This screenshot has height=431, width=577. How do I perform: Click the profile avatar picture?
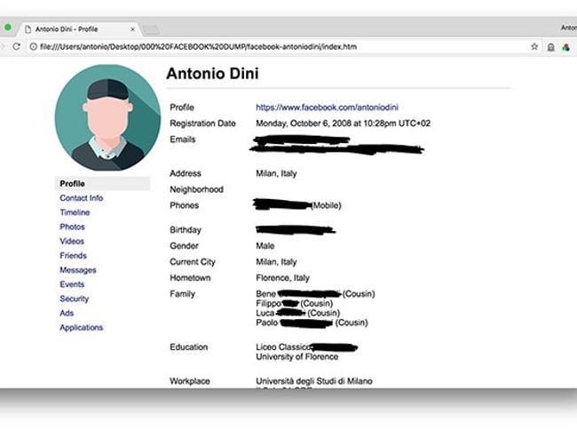(107, 117)
